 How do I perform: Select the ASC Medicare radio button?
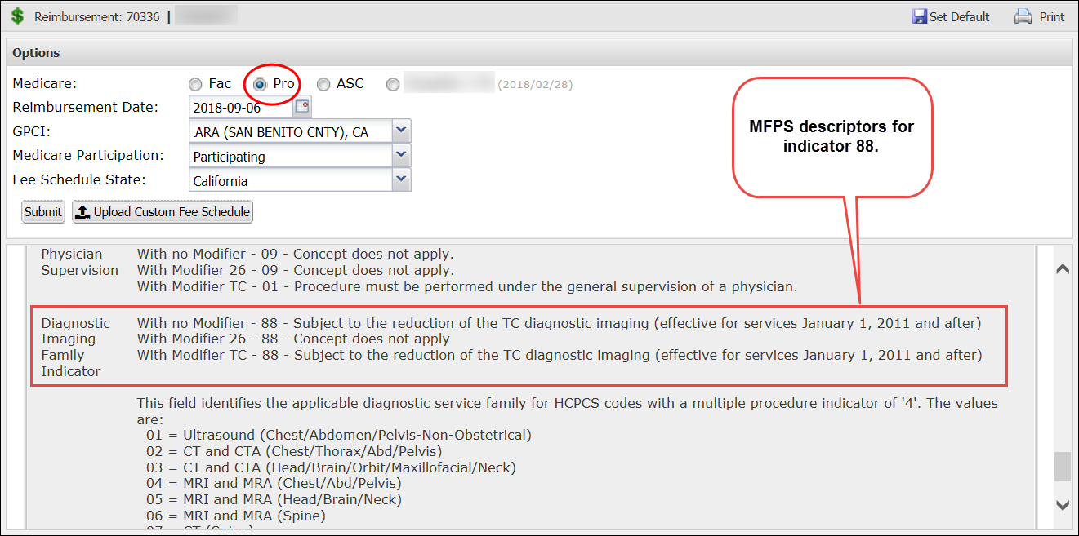coord(323,84)
